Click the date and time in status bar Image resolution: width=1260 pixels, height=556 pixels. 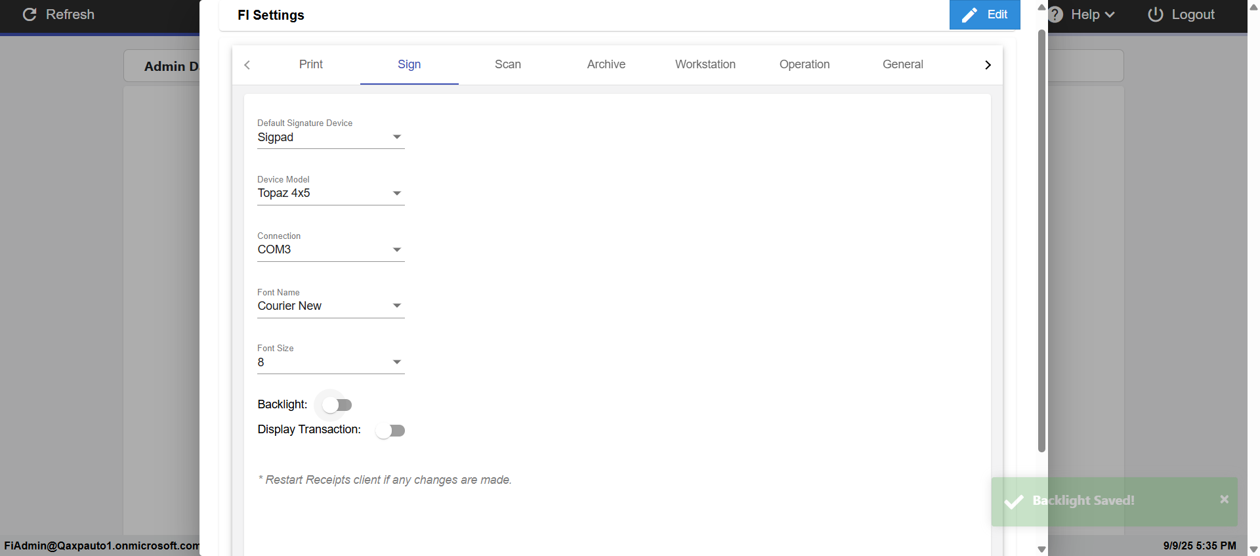coord(1200,545)
